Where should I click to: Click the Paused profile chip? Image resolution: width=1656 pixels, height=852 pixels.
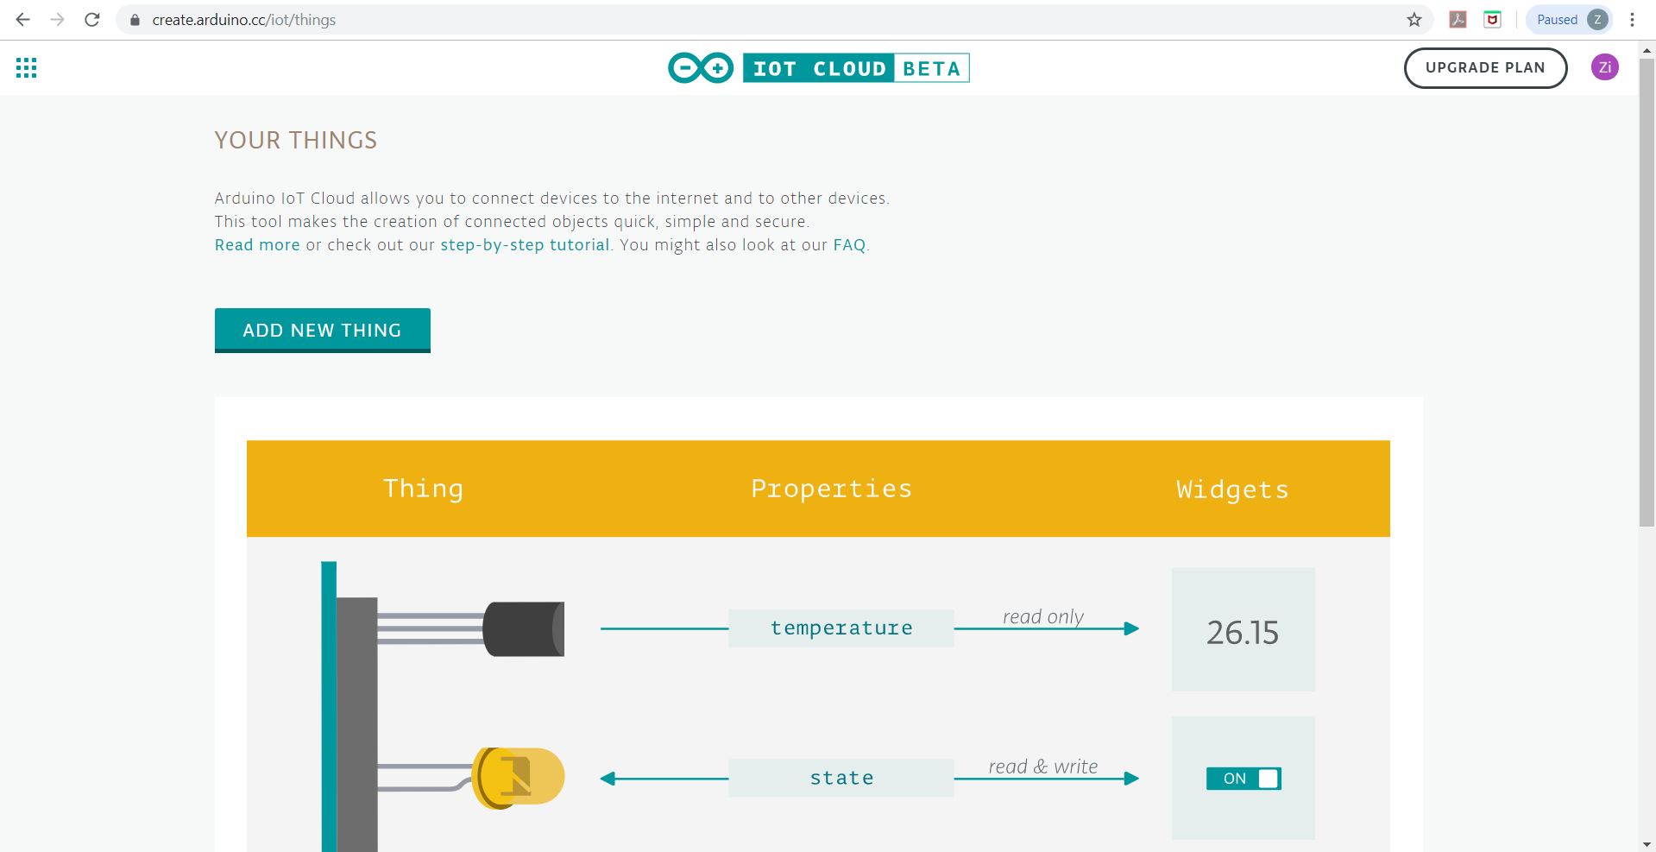click(1569, 19)
